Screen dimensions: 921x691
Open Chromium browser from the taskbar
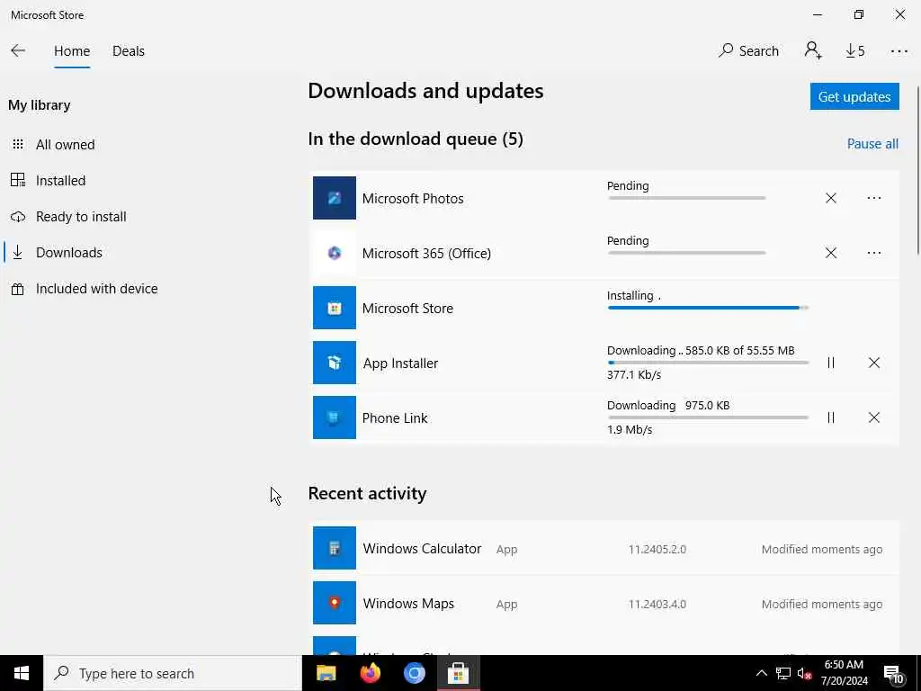pyautogui.click(x=414, y=673)
